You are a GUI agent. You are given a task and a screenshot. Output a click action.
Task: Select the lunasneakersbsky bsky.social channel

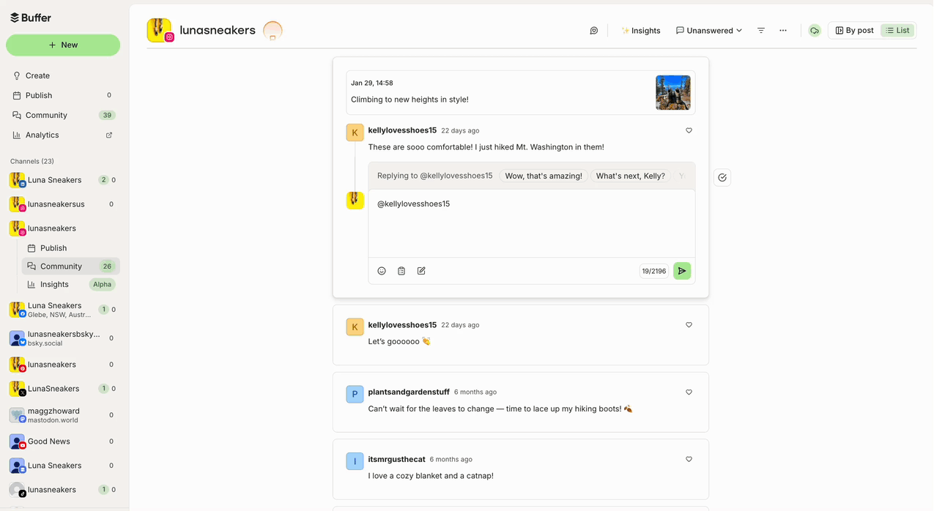(x=63, y=338)
